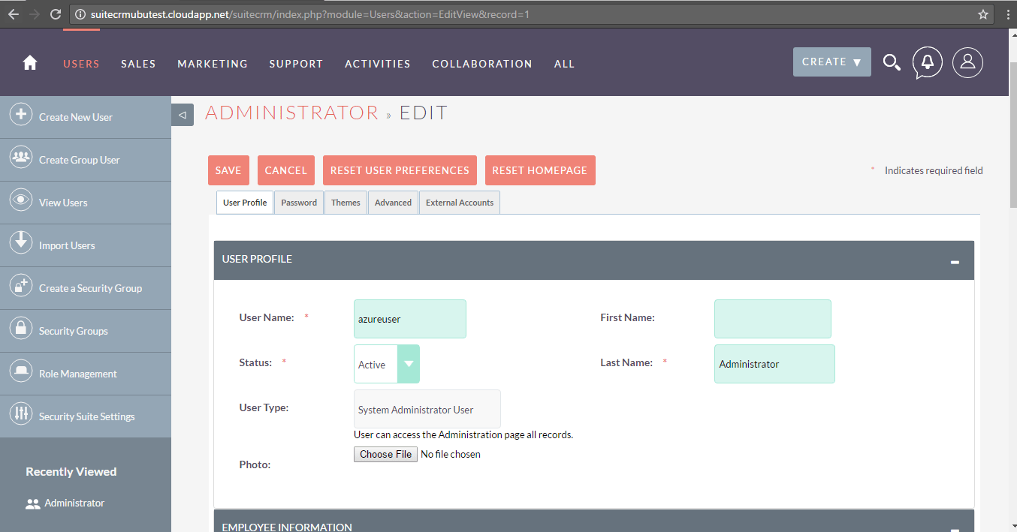Open Administrator in Recently Viewed
The width and height of the screenshot is (1017, 532).
tap(74, 503)
